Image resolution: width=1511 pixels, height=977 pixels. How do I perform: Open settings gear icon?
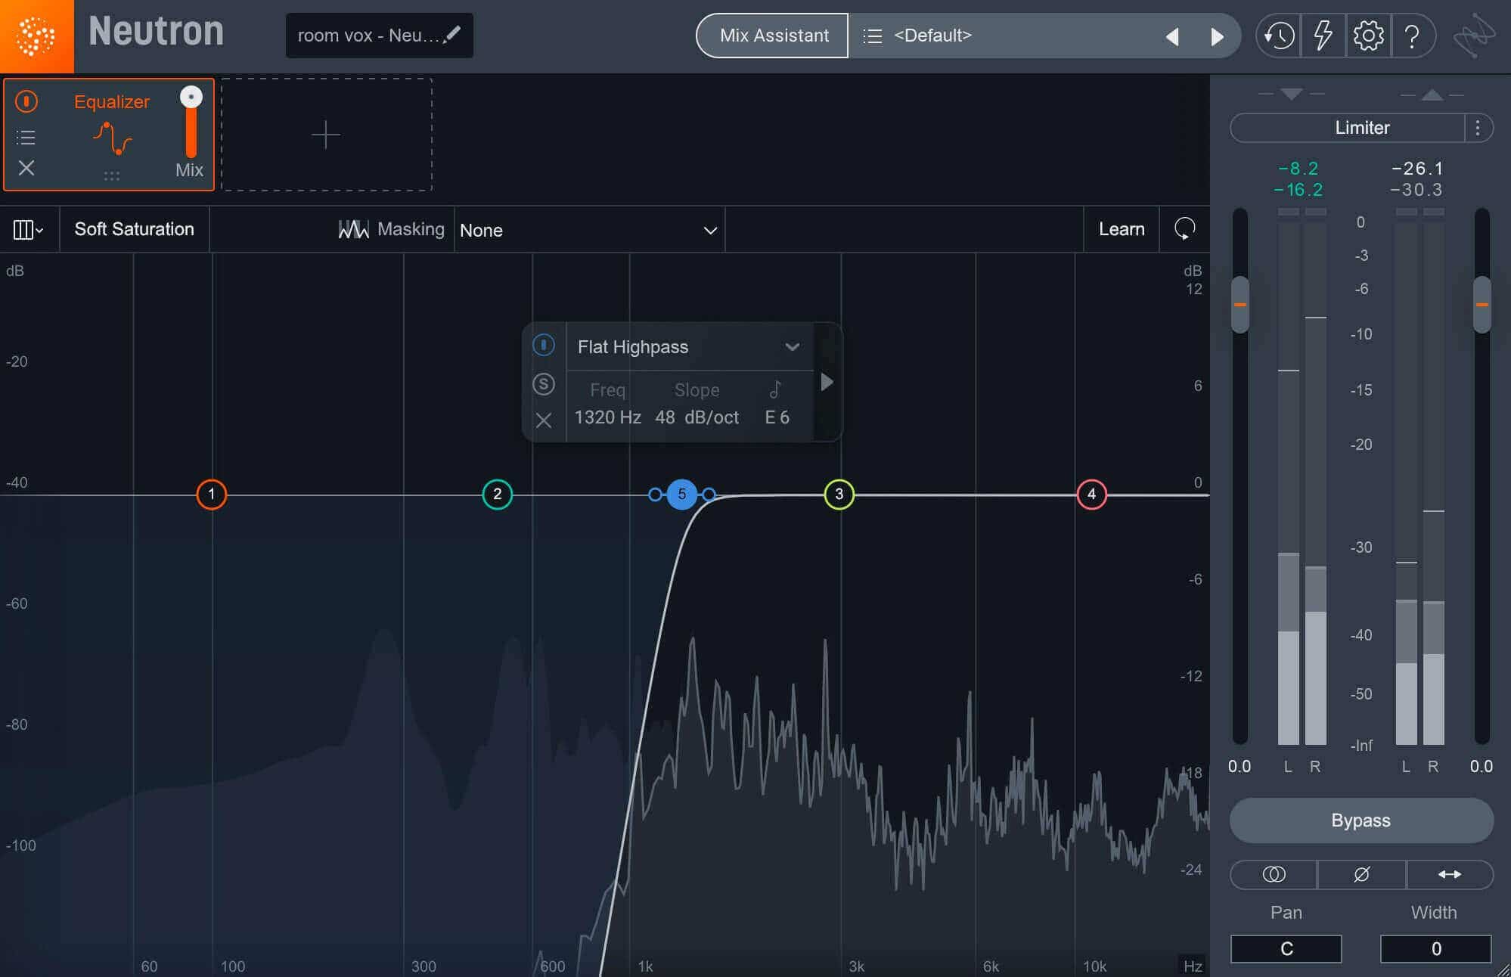pyautogui.click(x=1368, y=36)
